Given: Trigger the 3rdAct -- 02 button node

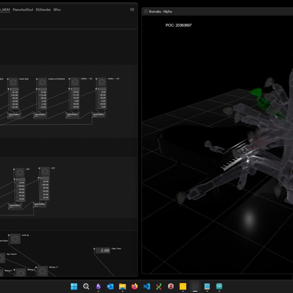Looking at the screenshot, I should [x=75, y=82].
